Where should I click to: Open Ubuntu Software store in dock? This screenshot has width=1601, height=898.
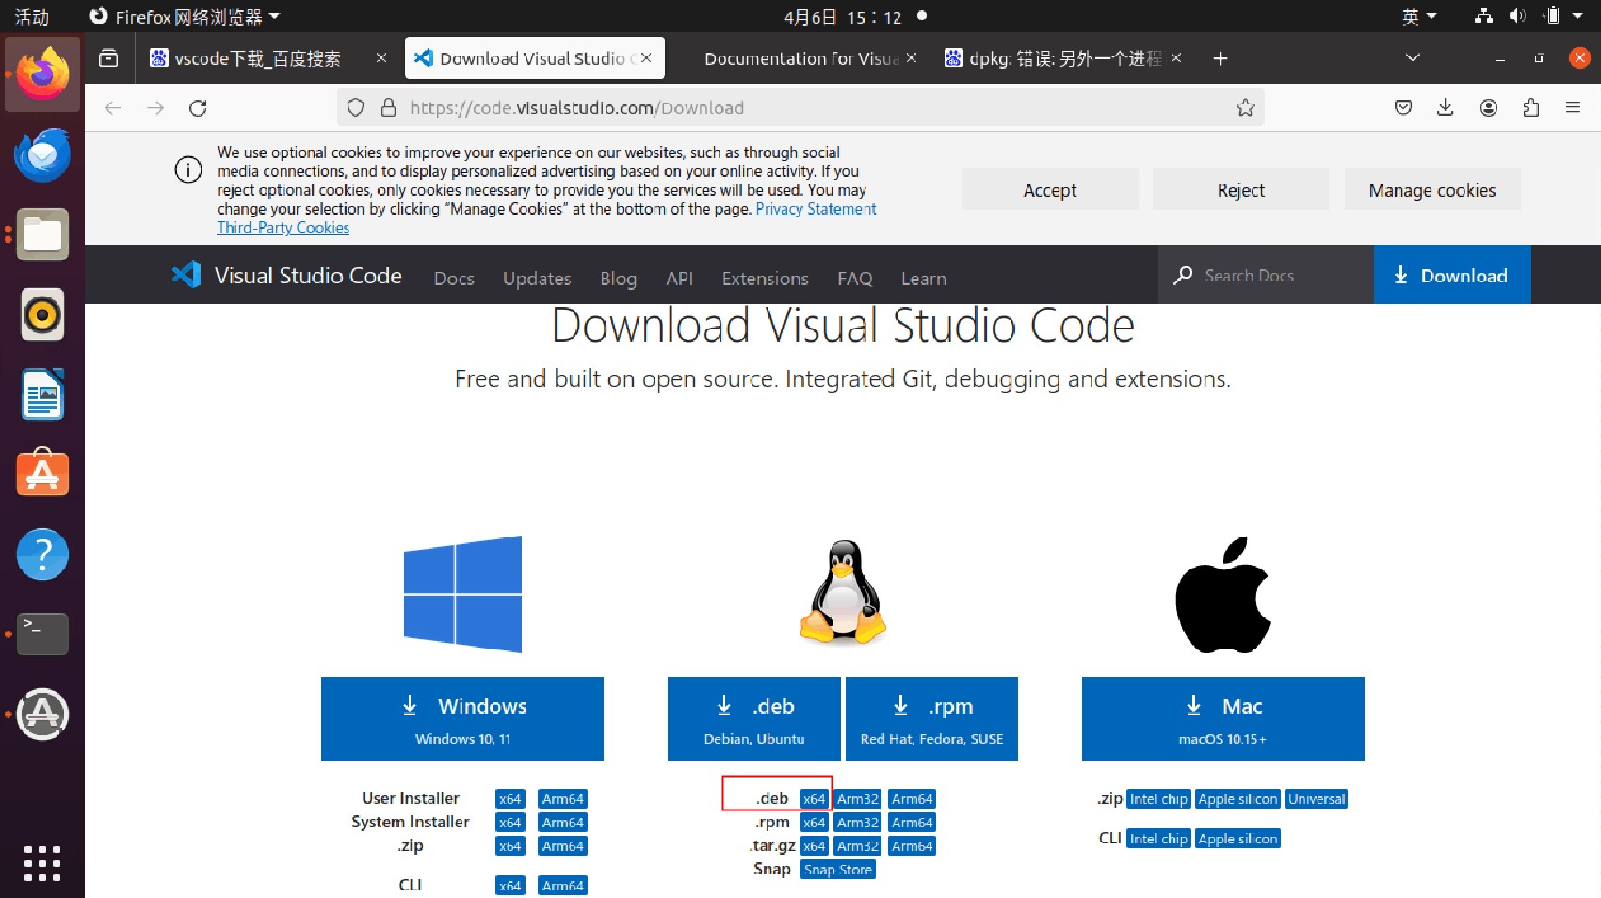tap(42, 473)
